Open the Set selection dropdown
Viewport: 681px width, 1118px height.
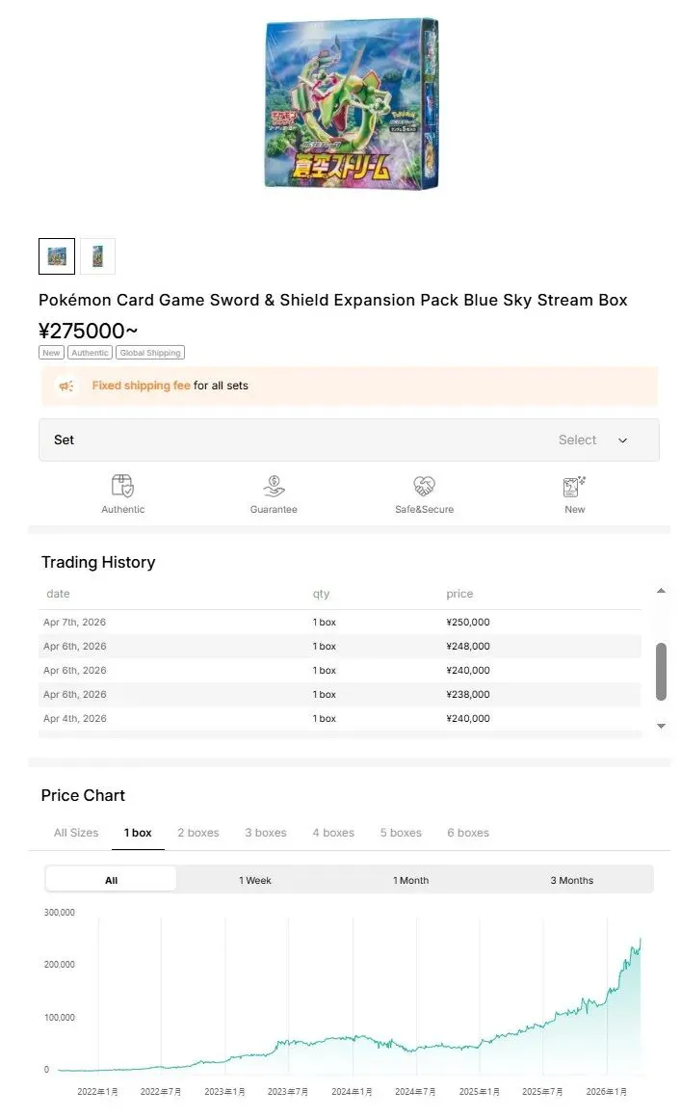point(349,440)
